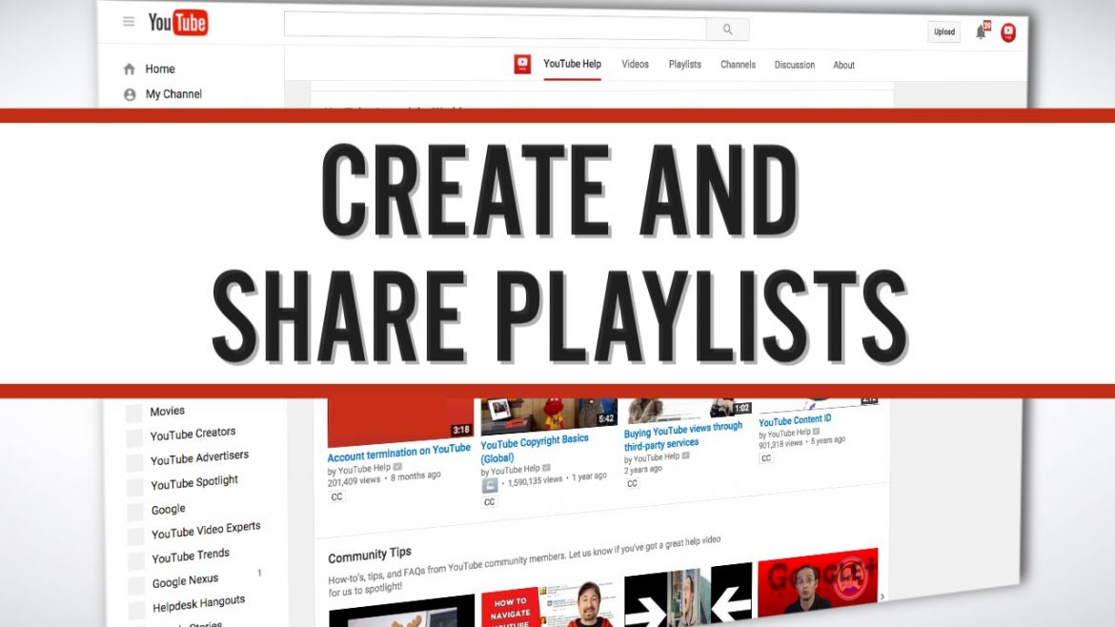This screenshot has height=627, width=1115.
Task: Click the YouTube Creators channel icon
Action: (x=133, y=437)
